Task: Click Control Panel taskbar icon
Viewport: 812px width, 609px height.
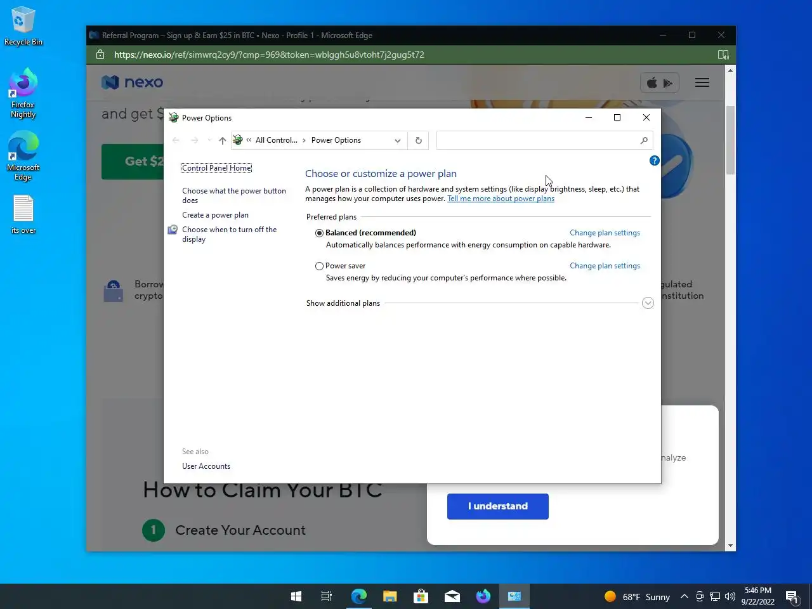Action: 514,596
